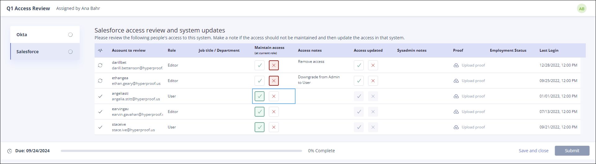596x164 pixels.
Task: Mark access updated no for ethangea
Action: [x=373, y=81]
